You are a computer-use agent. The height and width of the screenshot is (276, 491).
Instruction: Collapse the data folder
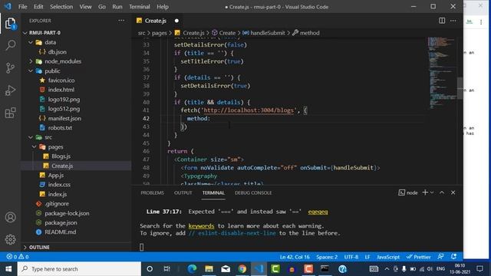tap(31, 42)
